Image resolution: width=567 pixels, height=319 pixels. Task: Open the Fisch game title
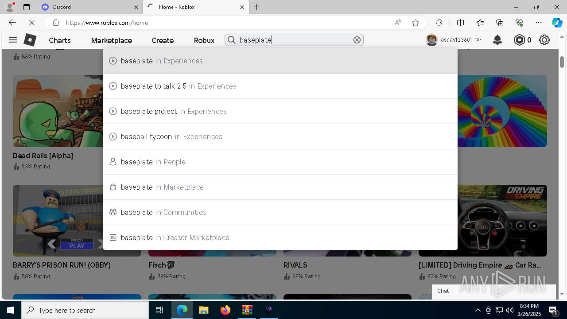(x=162, y=265)
